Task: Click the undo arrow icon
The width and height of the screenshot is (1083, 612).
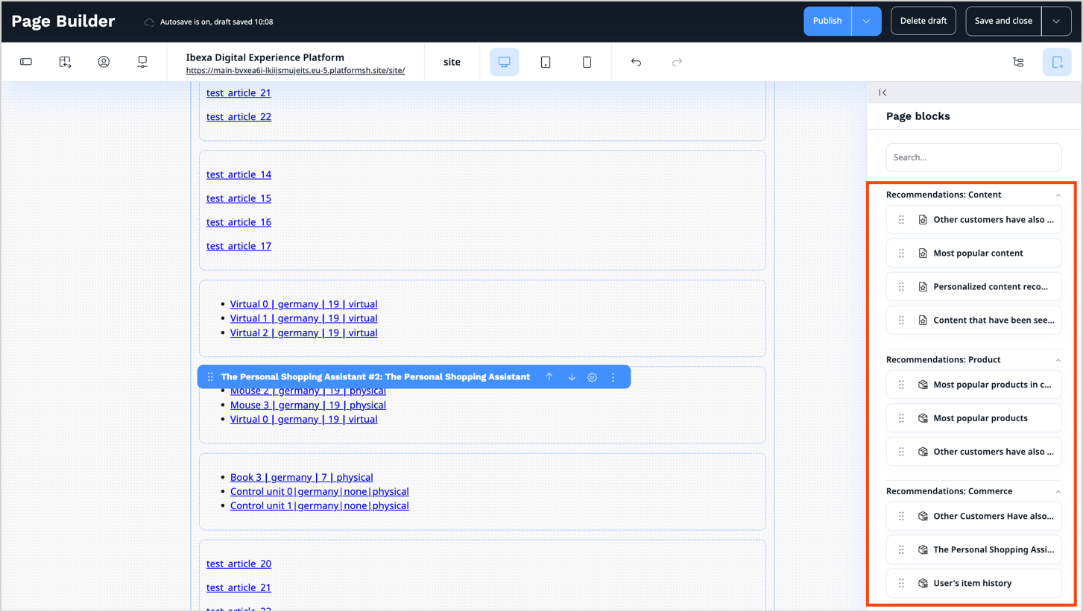Action: tap(636, 63)
